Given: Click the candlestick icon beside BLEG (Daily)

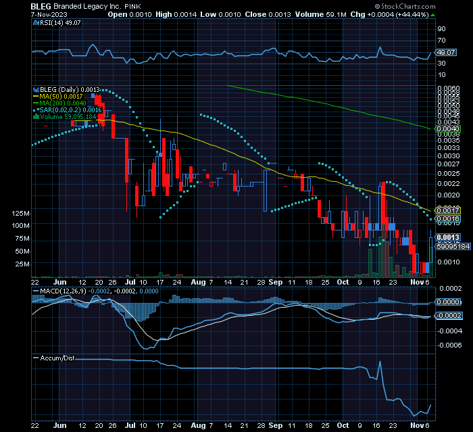Looking at the screenshot, I should point(36,90).
